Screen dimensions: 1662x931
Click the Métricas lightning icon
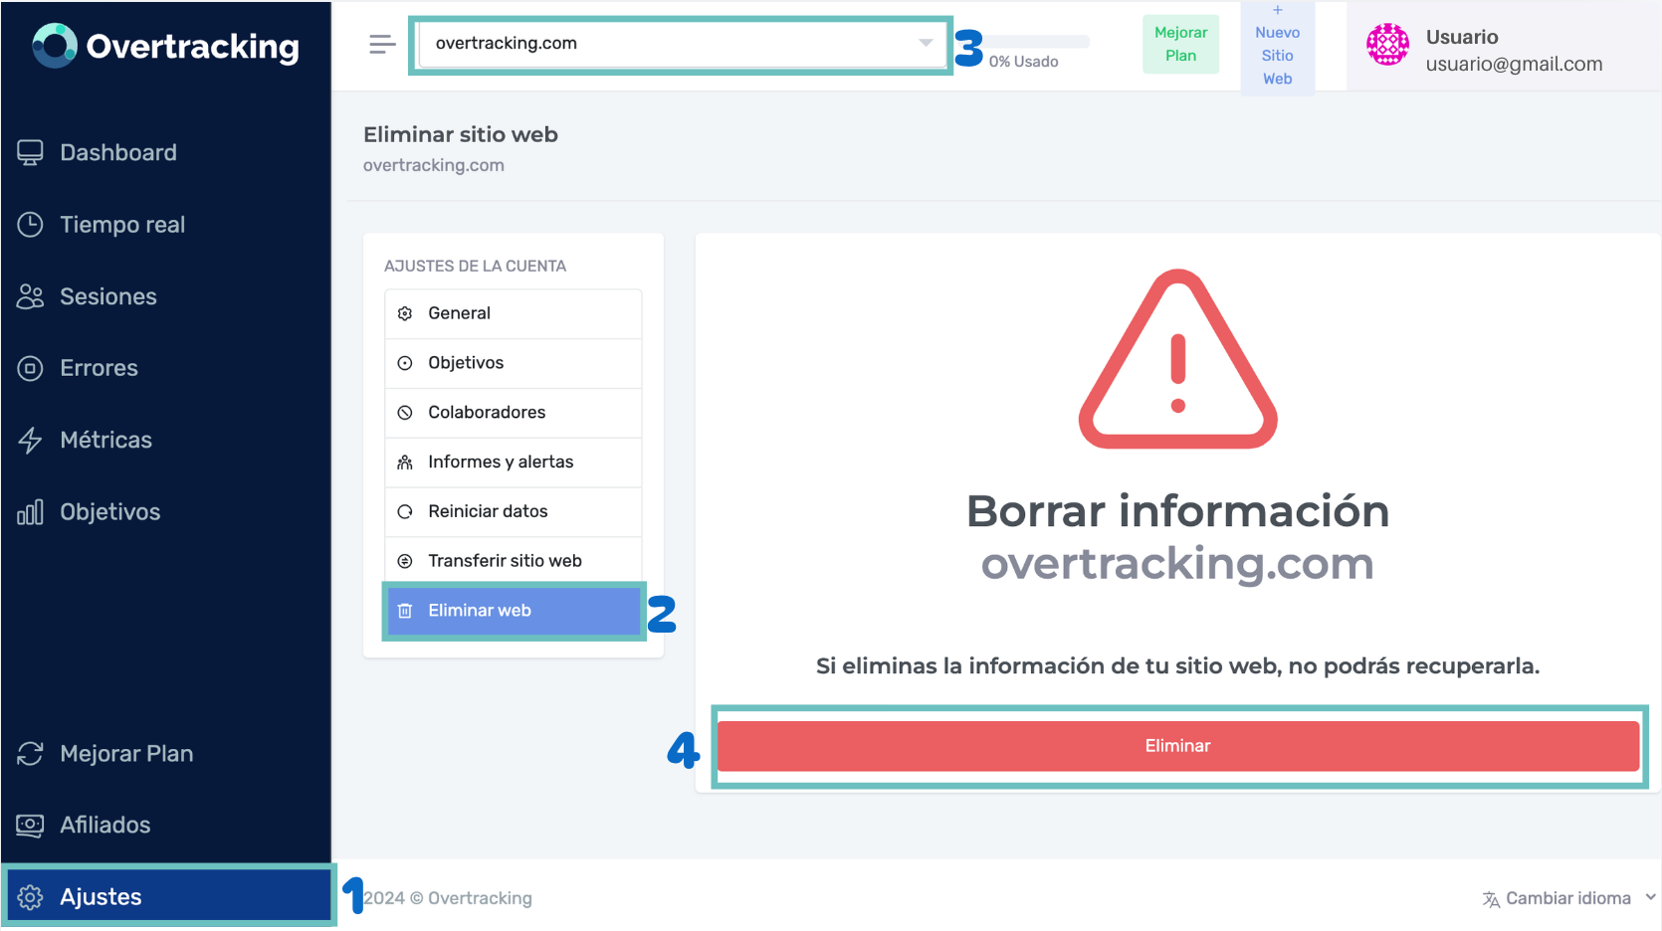coord(31,440)
